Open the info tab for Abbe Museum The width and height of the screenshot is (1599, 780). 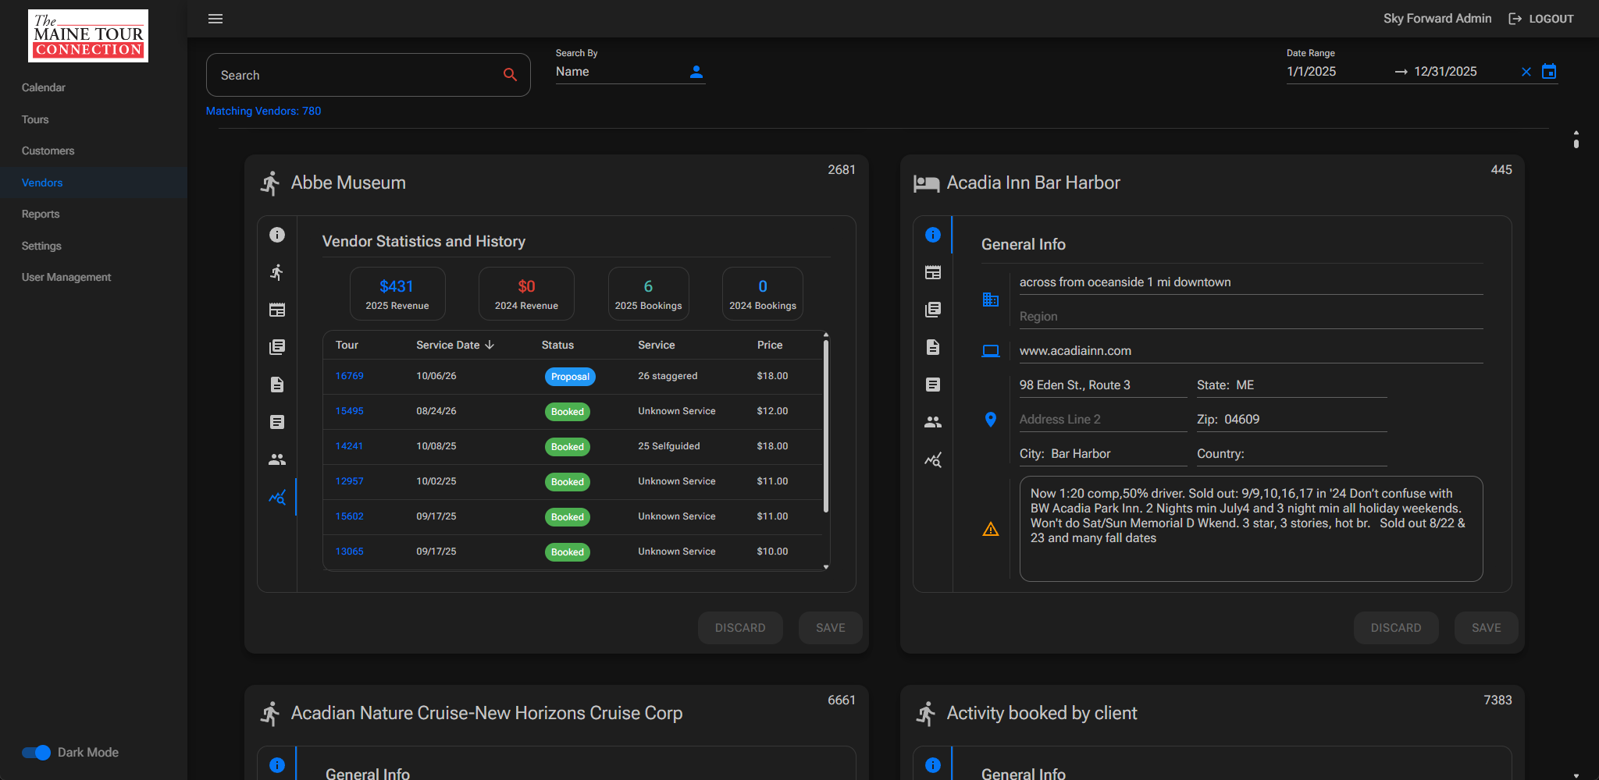pos(277,234)
